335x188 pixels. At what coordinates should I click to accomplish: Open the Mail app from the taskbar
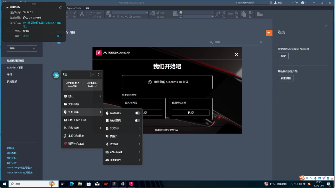point(97,184)
